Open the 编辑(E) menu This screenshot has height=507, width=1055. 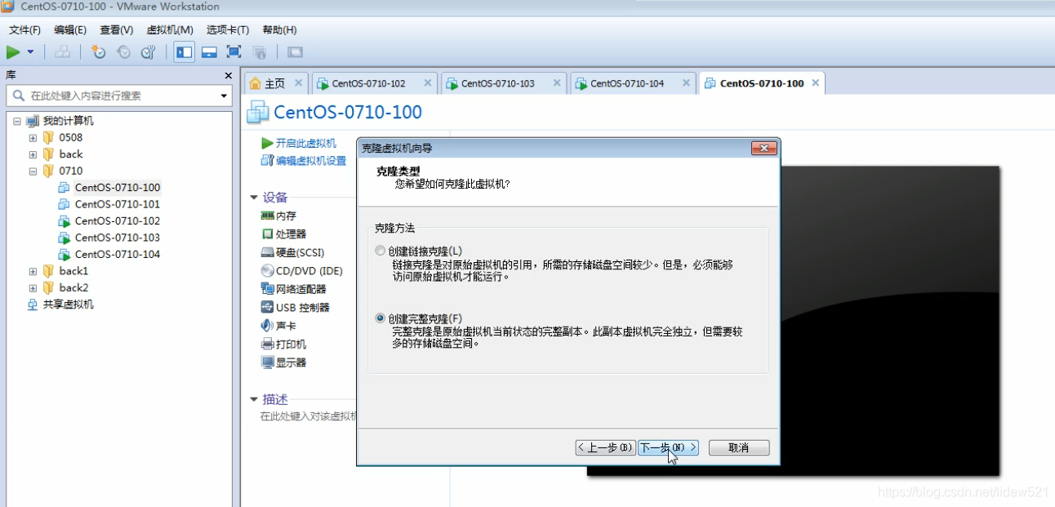[x=70, y=30]
